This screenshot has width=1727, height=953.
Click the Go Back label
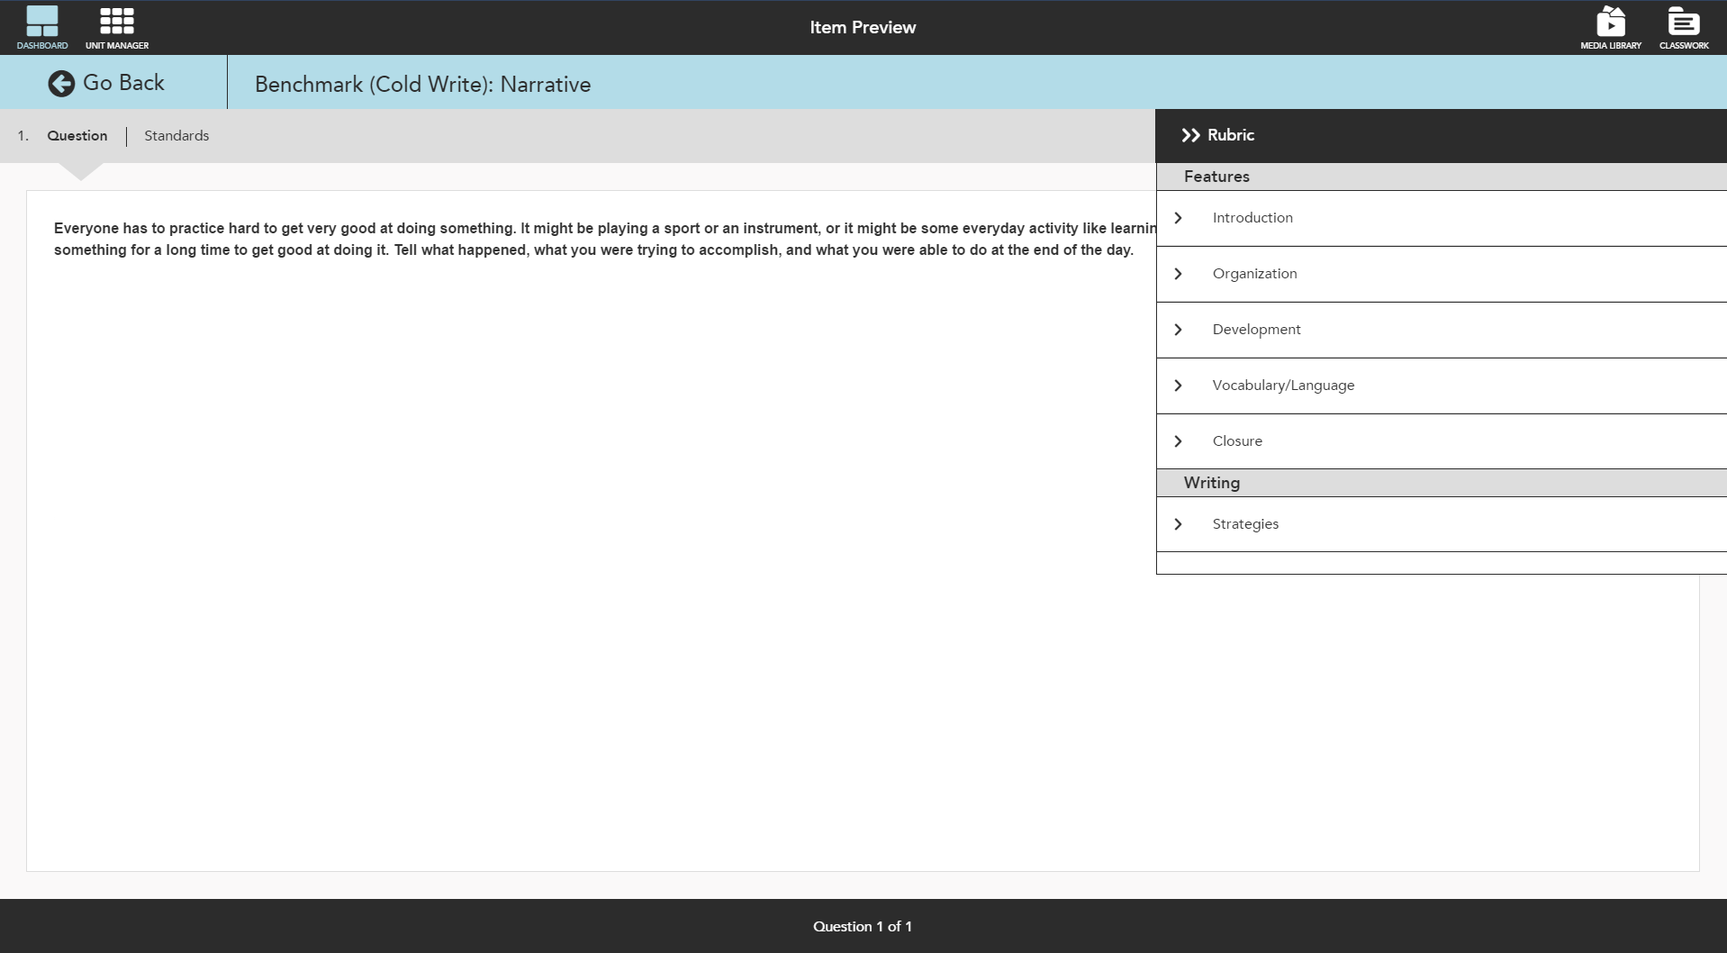[x=123, y=83]
